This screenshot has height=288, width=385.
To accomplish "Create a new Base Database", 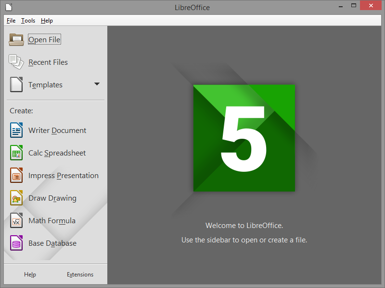I will (52, 243).
